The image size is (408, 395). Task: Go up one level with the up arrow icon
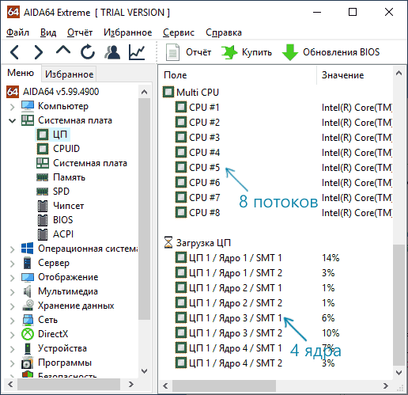(63, 50)
